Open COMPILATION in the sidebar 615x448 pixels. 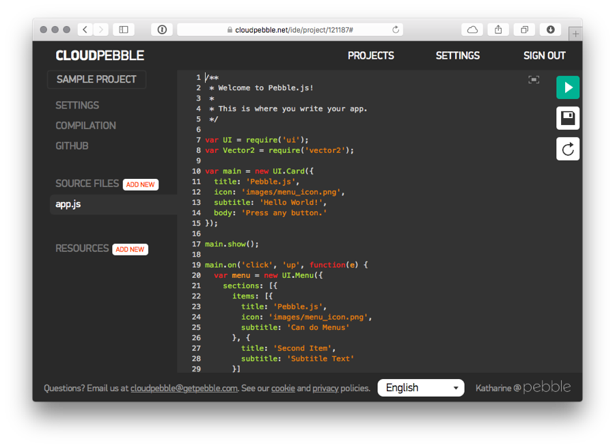pos(86,126)
